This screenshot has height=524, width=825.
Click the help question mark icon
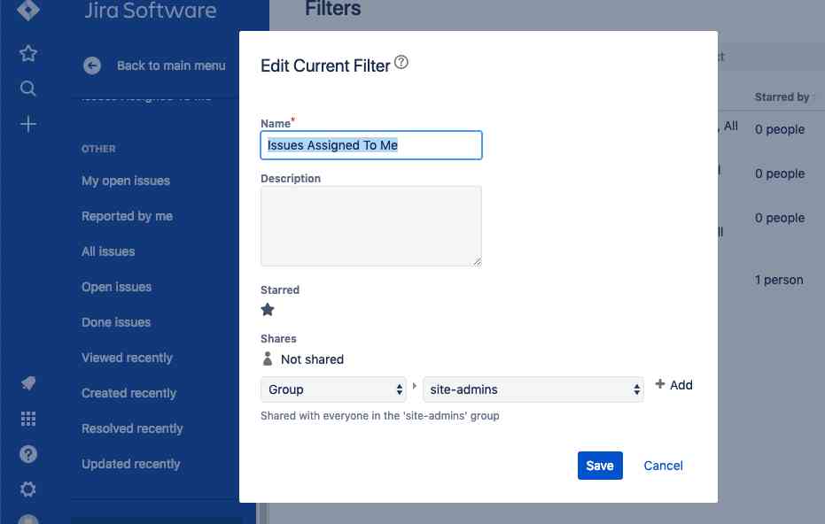(27, 454)
